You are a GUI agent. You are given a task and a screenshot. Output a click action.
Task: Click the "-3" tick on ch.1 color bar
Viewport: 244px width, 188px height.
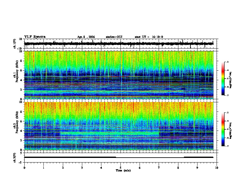click(227, 62)
